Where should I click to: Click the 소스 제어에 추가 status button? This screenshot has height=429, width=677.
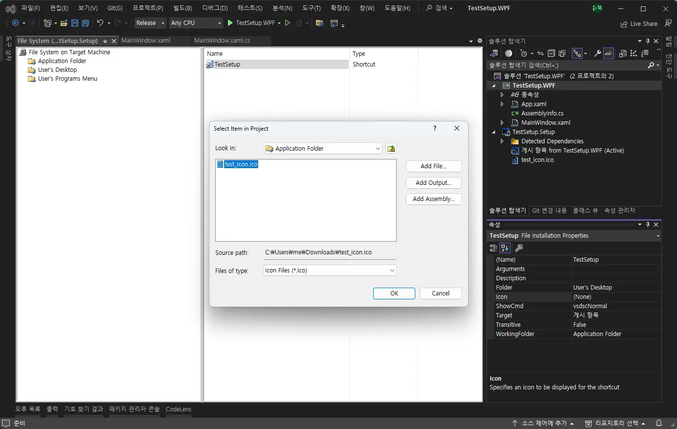542,423
